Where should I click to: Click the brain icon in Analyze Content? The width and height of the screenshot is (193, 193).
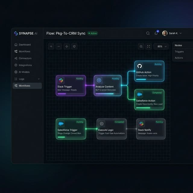coord(99,80)
